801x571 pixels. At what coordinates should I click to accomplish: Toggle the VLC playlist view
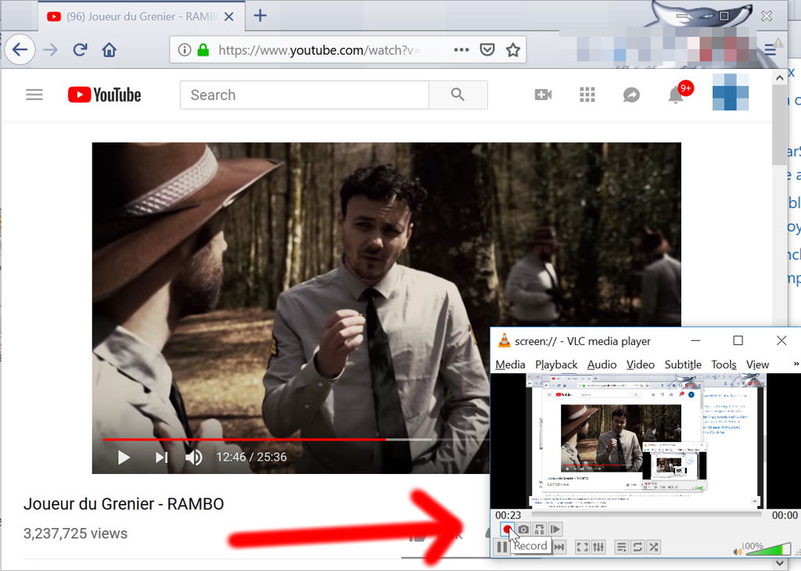click(621, 548)
